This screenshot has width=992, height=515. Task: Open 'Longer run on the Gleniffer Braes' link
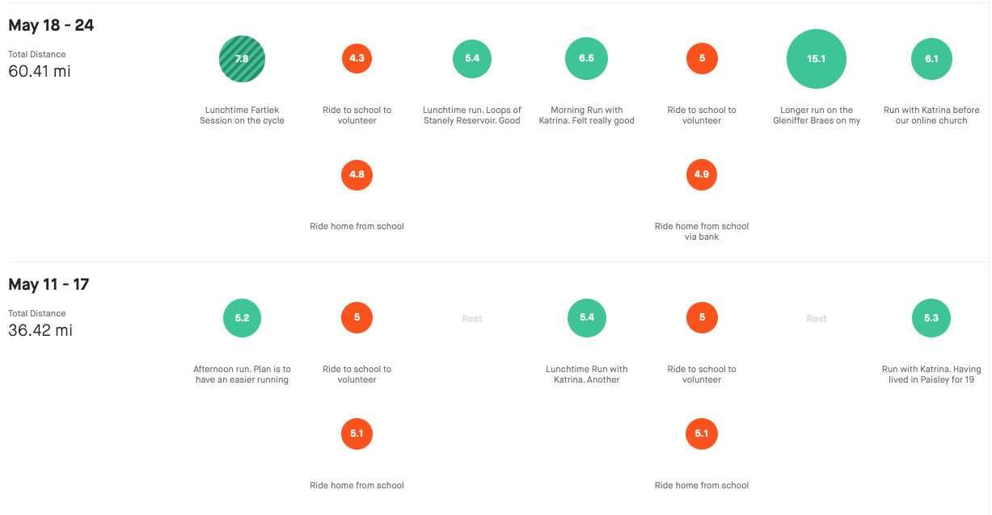(x=817, y=115)
